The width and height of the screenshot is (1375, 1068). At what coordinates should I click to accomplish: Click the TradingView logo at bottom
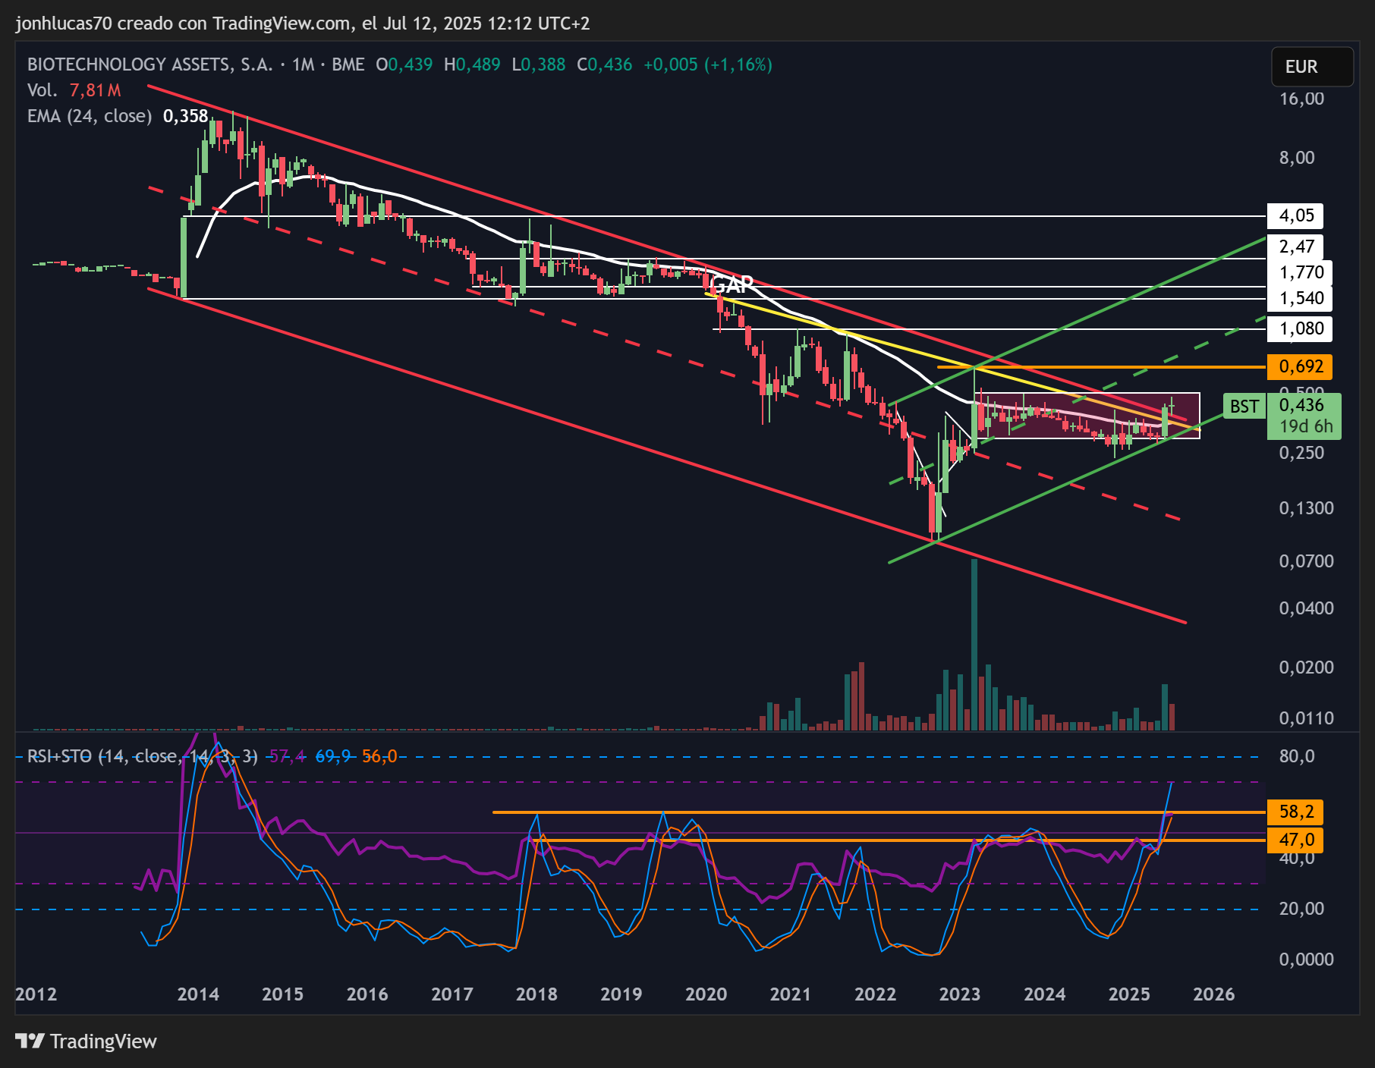[x=86, y=1041]
